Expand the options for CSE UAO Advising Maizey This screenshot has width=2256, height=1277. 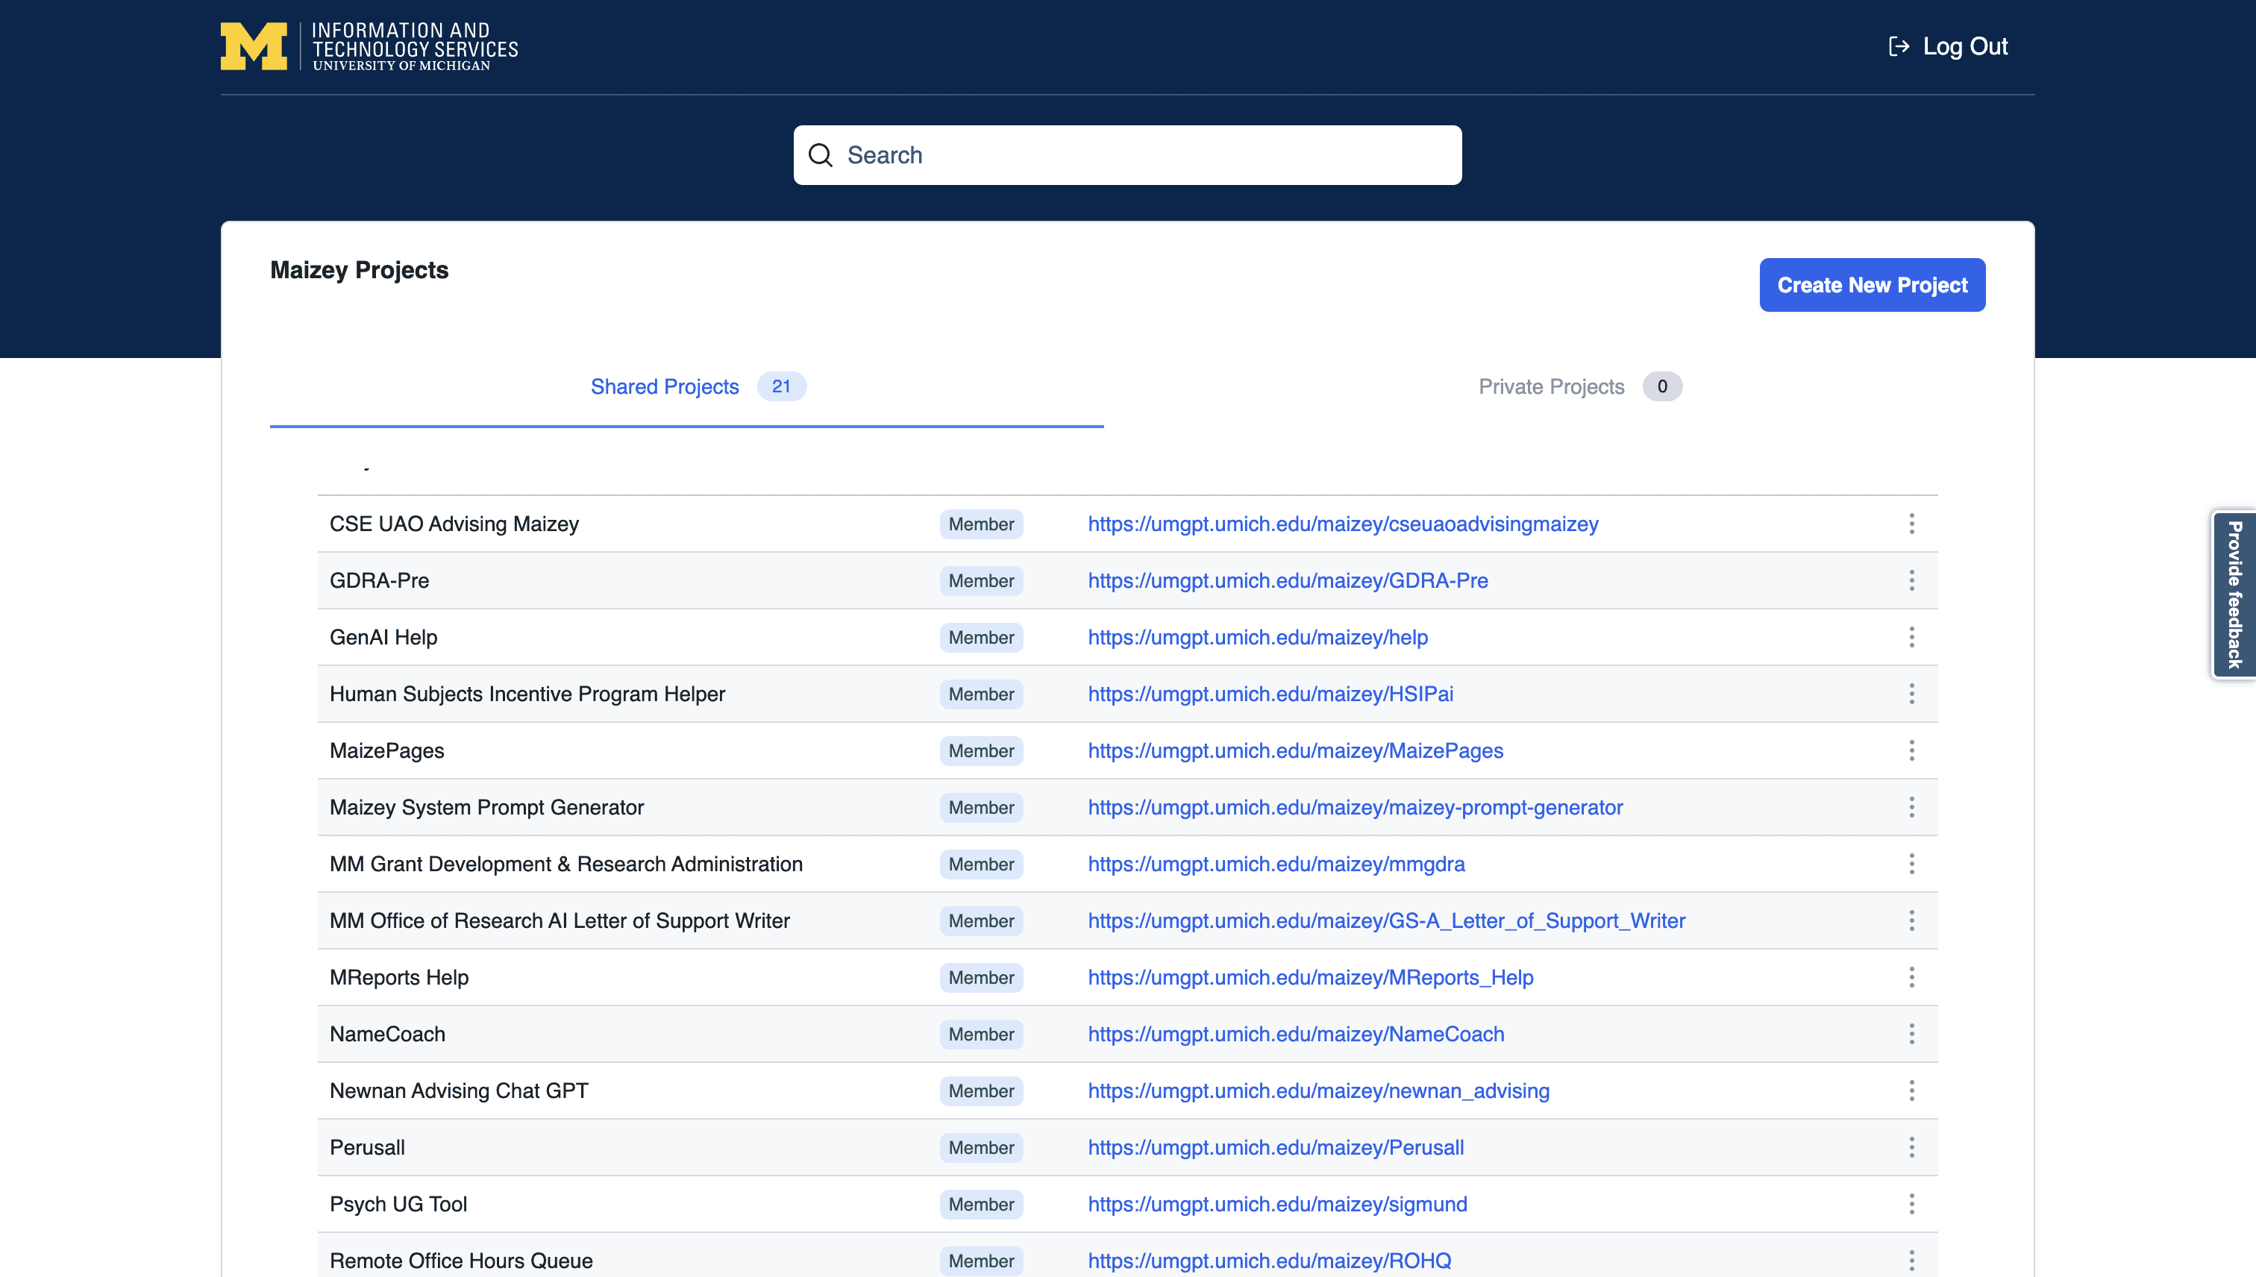tap(1911, 524)
